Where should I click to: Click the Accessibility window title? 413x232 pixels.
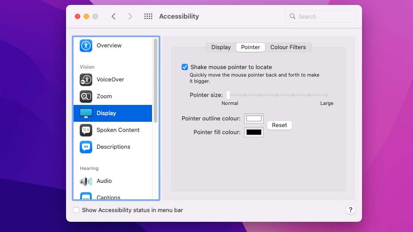(179, 16)
